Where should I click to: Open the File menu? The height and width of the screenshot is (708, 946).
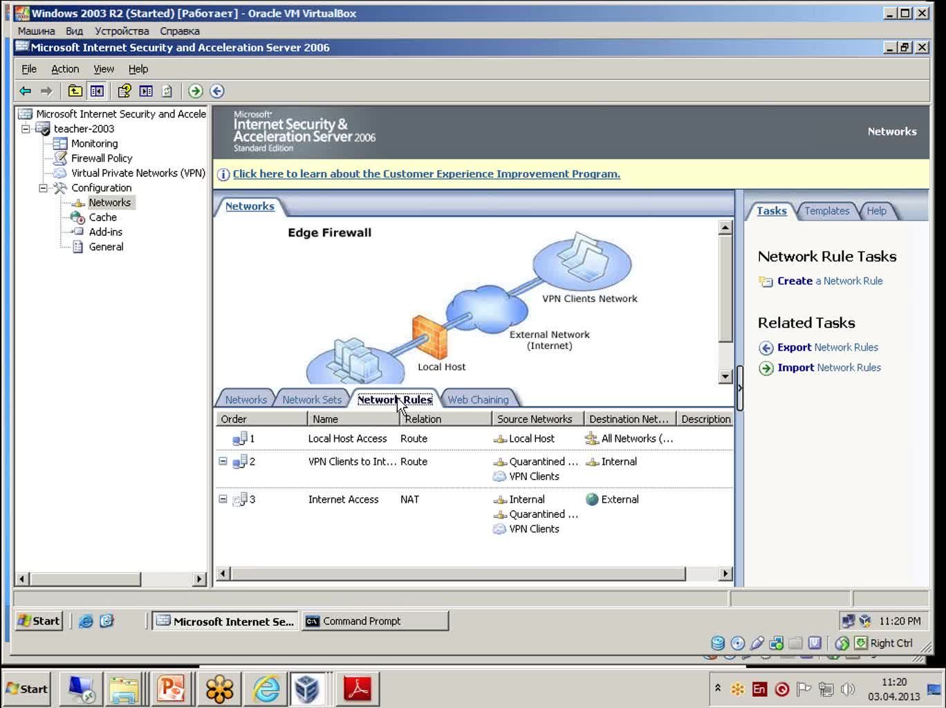(29, 69)
